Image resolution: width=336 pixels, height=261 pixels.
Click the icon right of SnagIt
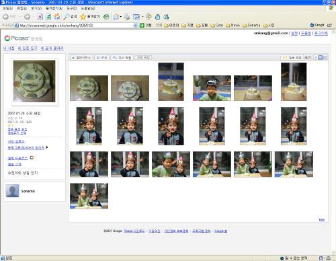(x=329, y=25)
